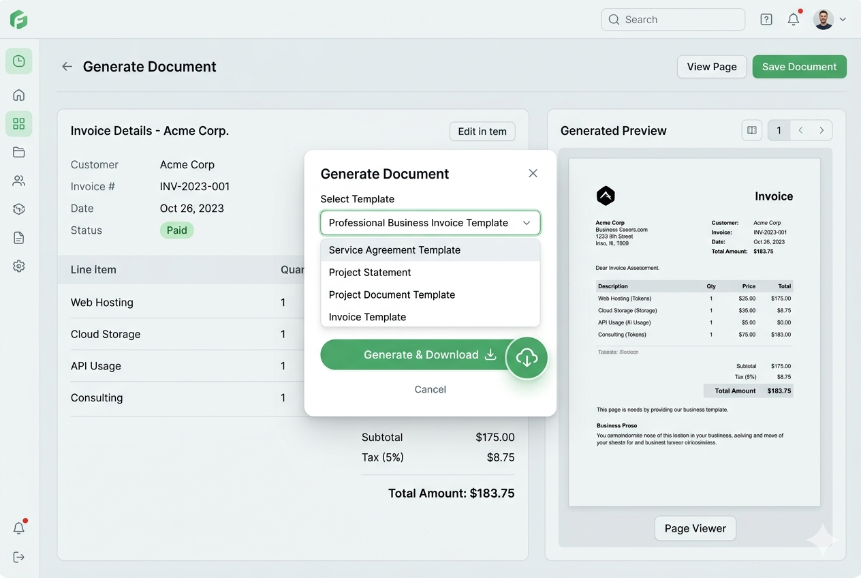861x578 pixels.
Task: Check notifications via the bell icon
Action: tap(793, 19)
